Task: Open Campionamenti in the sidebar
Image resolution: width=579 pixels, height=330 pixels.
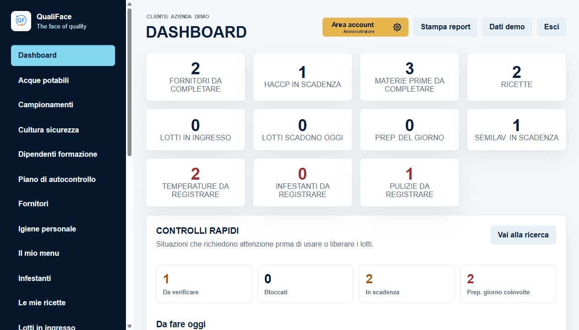Action: point(63,105)
